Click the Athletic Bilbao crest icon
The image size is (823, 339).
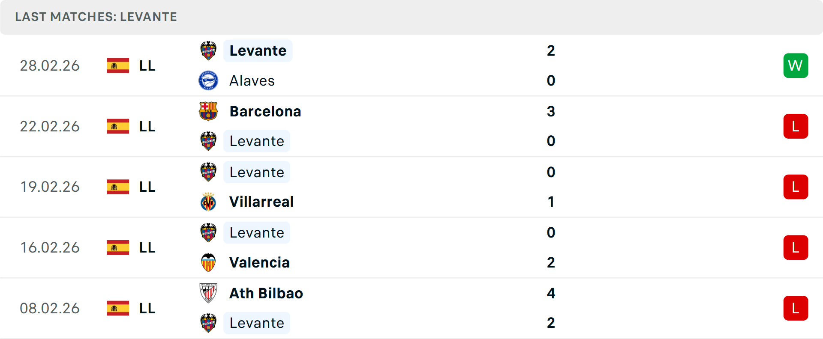208,293
